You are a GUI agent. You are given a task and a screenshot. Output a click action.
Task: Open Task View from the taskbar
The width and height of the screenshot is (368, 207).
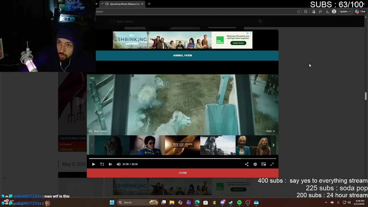pyautogui.click(x=164, y=202)
